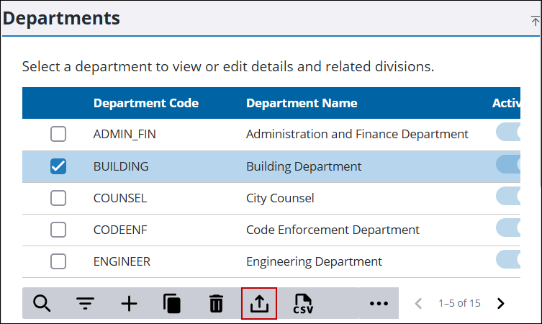Image resolution: width=542 pixels, height=324 pixels.
Task: Open the filter icon in the toolbar
Action: point(85,303)
